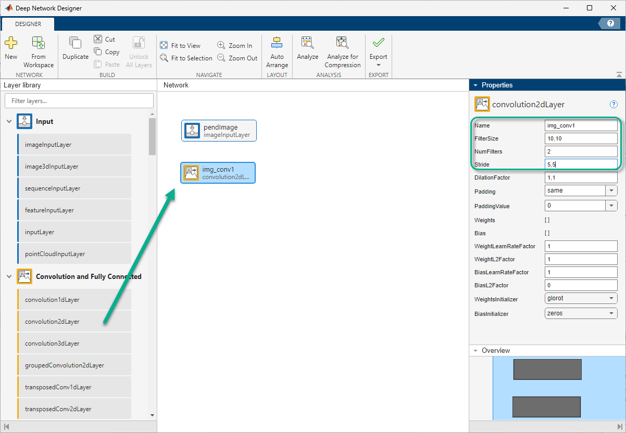Screen dimensions: 626x433
Task: Click the Export checkmark button
Action: [379, 43]
